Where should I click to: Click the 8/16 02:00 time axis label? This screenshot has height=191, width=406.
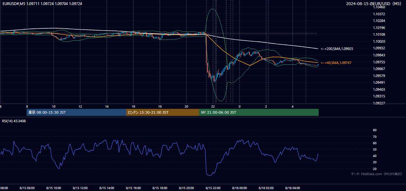(x=266, y=188)
